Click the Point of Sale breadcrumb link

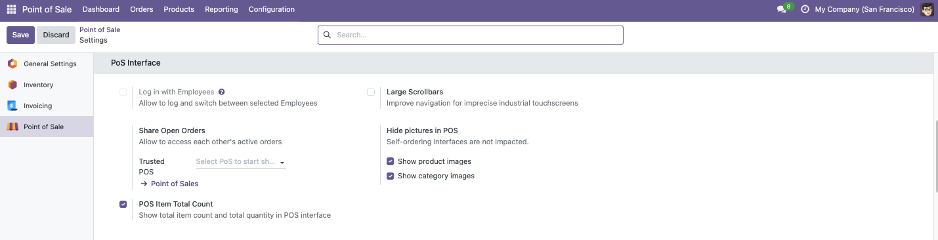[100, 30]
